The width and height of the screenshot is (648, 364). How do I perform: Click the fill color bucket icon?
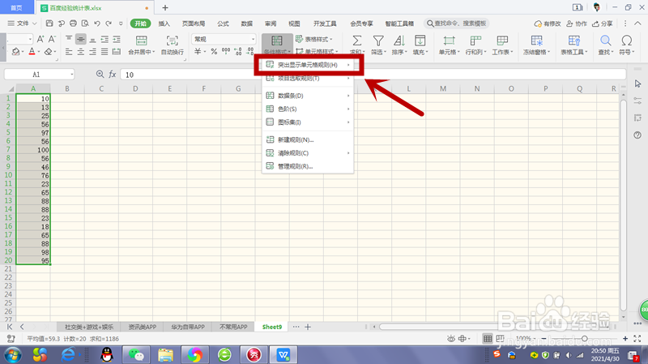coord(15,52)
